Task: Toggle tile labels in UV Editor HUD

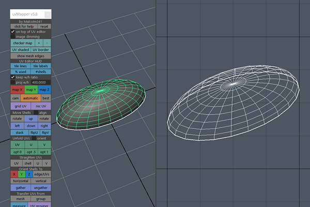Action: pyautogui.click(x=41, y=66)
